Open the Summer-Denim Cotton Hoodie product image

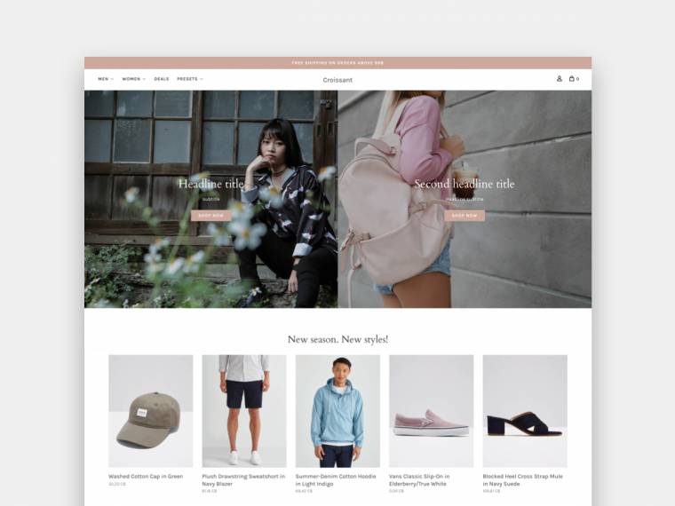click(337, 411)
